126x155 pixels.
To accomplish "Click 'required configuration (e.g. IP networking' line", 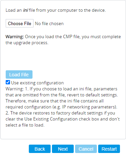I will (x=61, y=107).
